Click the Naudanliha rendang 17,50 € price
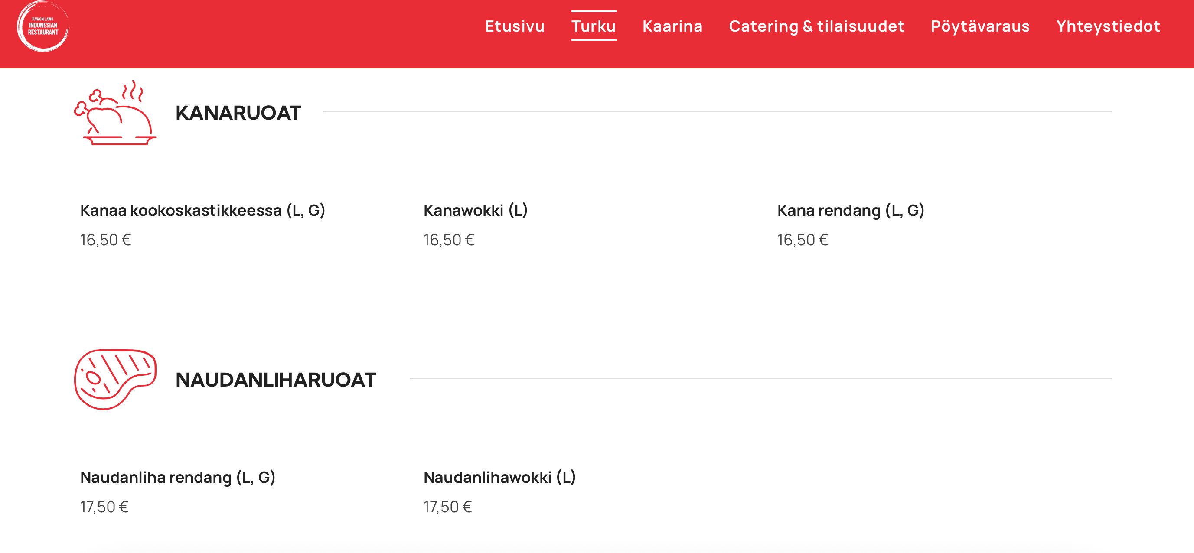This screenshot has width=1194, height=553. (x=104, y=507)
